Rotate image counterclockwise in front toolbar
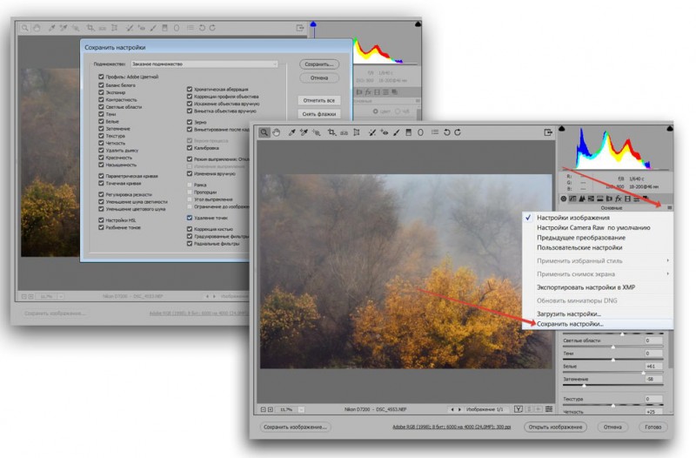Viewport: 696px width, 458px height. (446, 132)
